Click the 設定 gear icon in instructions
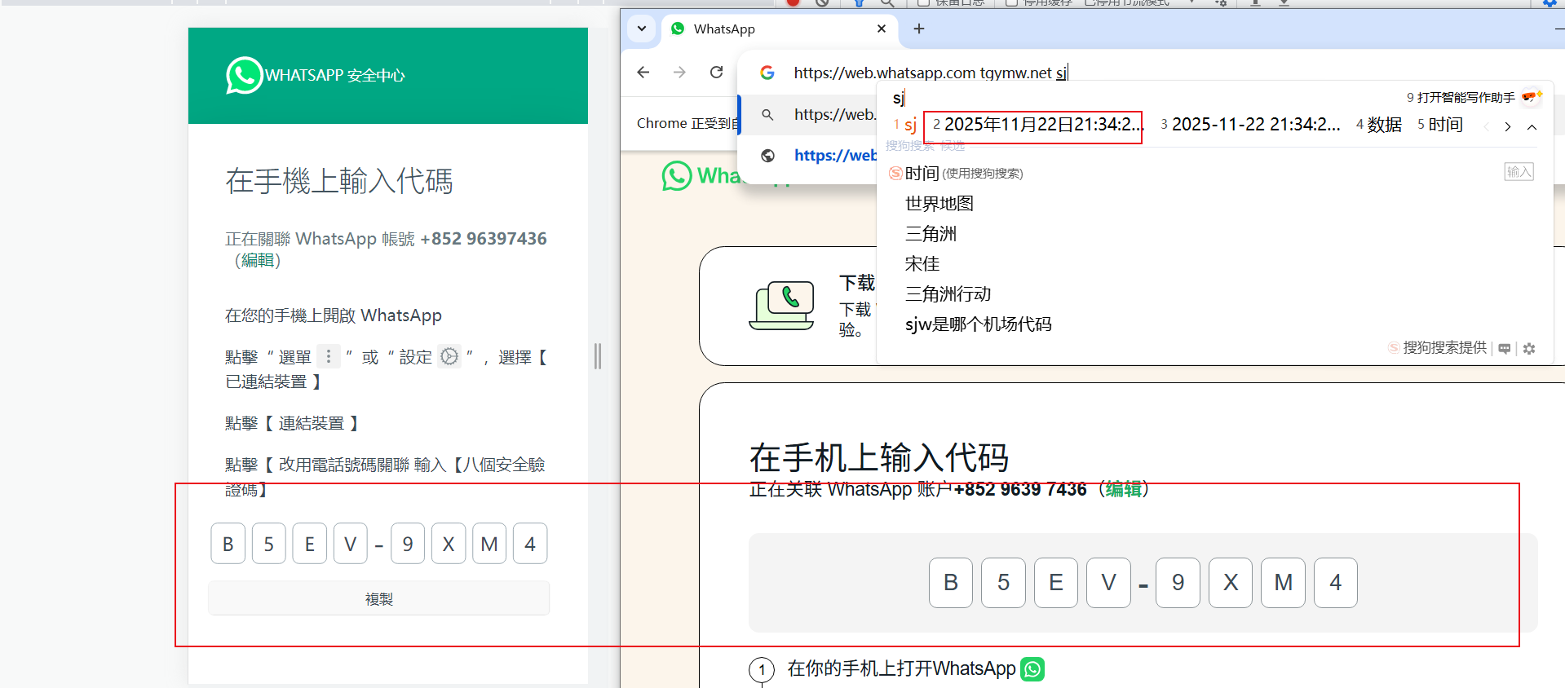 tap(449, 356)
